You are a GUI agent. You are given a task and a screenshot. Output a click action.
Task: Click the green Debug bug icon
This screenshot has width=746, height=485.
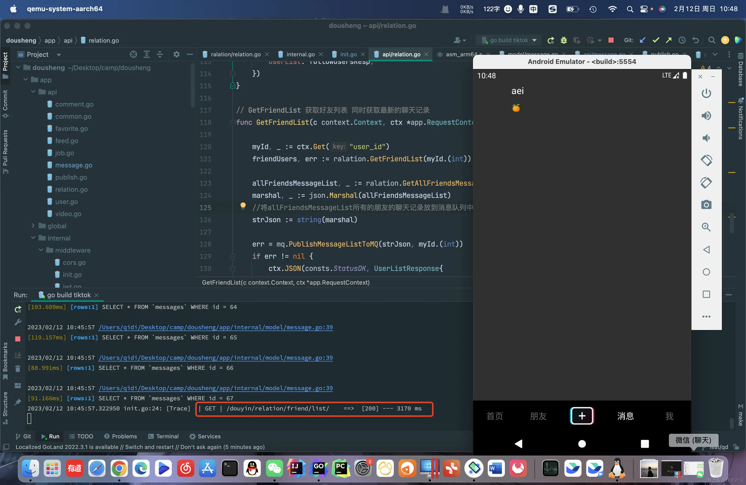tap(564, 40)
